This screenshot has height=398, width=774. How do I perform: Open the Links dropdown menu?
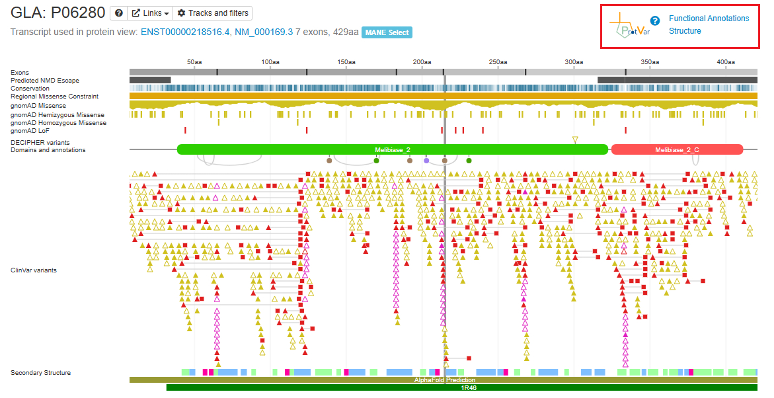[150, 13]
